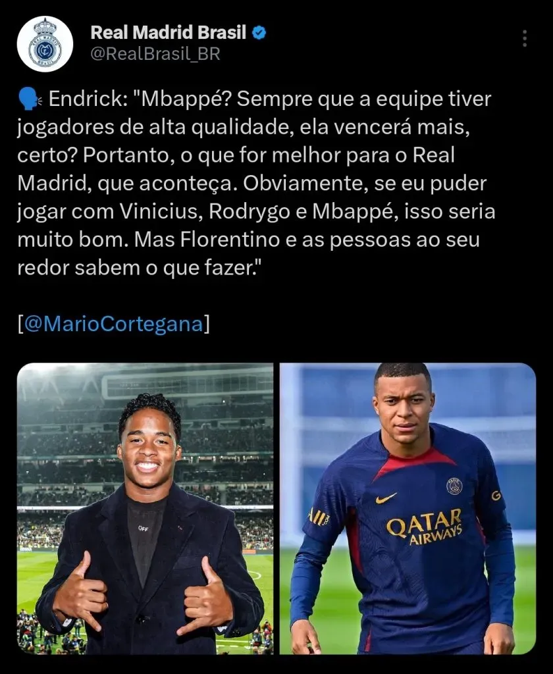Visit the @RealBrasil_BR handle
553x674 pixels.
click(155, 54)
